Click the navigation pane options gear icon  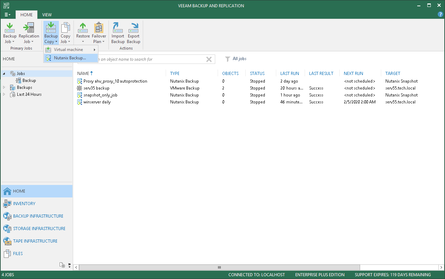62,265
